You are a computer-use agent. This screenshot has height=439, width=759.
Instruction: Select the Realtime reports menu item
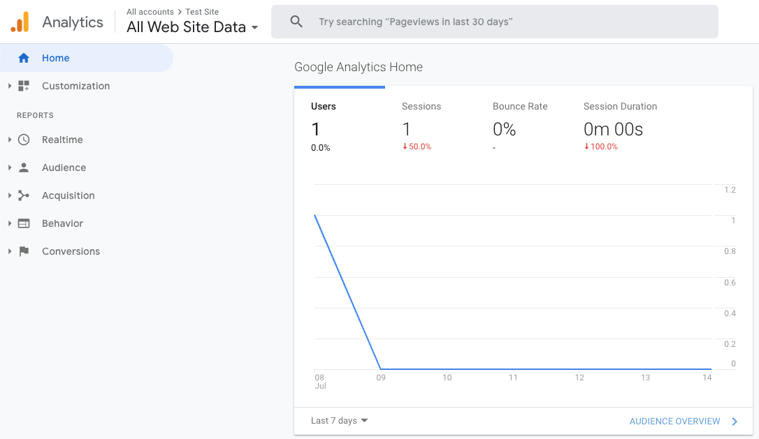tap(86, 140)
